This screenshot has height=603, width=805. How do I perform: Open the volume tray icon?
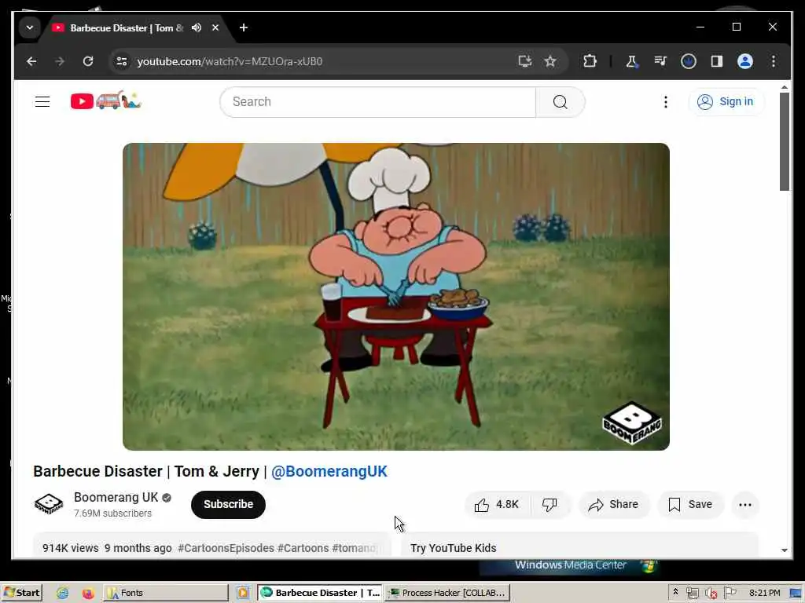click(x=711, y=594)
